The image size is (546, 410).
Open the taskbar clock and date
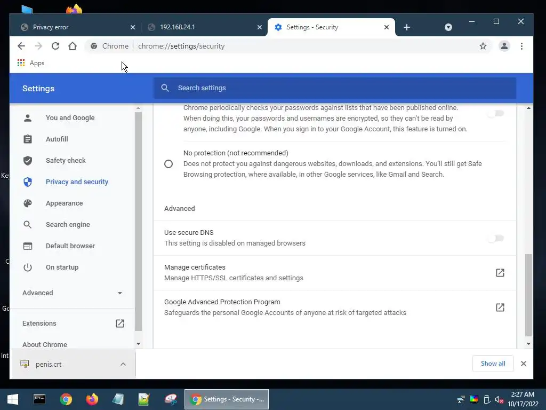tap(523, 399)
